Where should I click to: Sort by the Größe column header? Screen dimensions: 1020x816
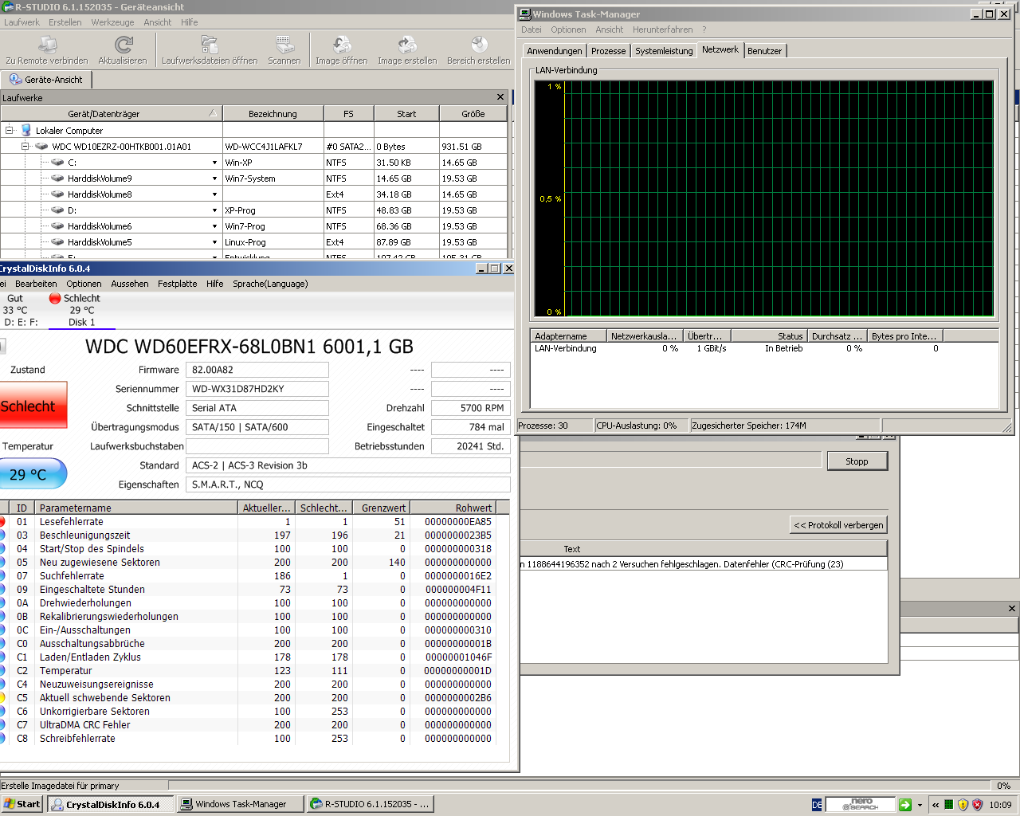coord(473,114)
